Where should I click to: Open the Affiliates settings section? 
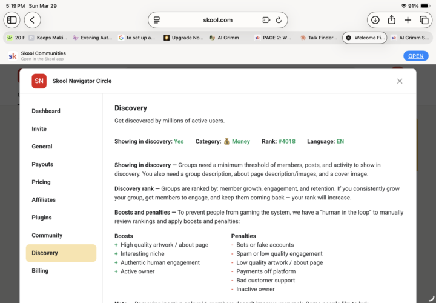click(44, 200)
